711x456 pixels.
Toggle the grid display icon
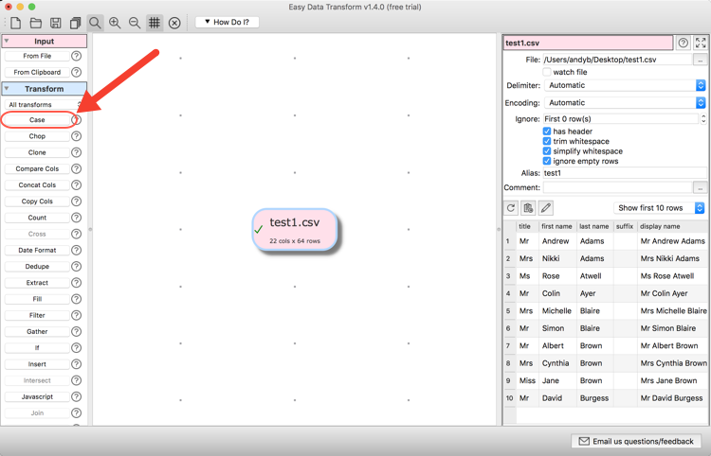[155, 23]
